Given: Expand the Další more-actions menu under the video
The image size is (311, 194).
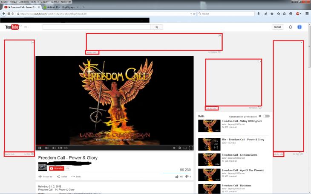Looking at the screenshot, I should [76, 177].
